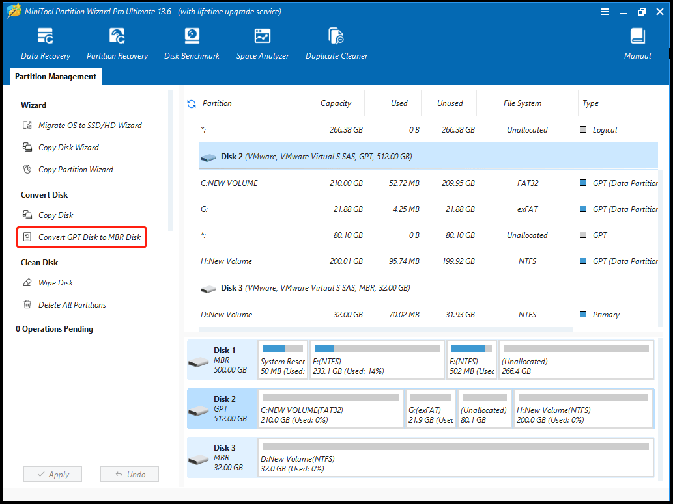Click the Copy Disk icon under Convert Disk
Viewport: 673px width, 504px height.
click(x=27, y=215)
